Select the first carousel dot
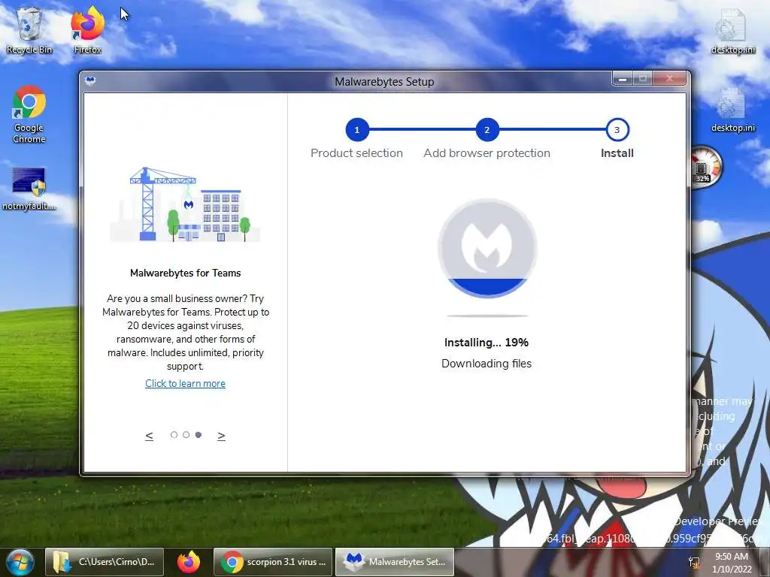This screenshot has height=577, width=770. 174,435
